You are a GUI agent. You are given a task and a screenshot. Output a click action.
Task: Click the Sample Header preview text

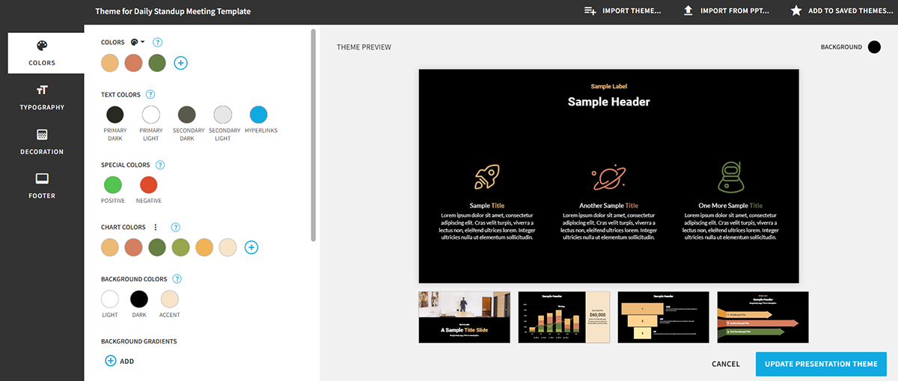coord(608,102)
